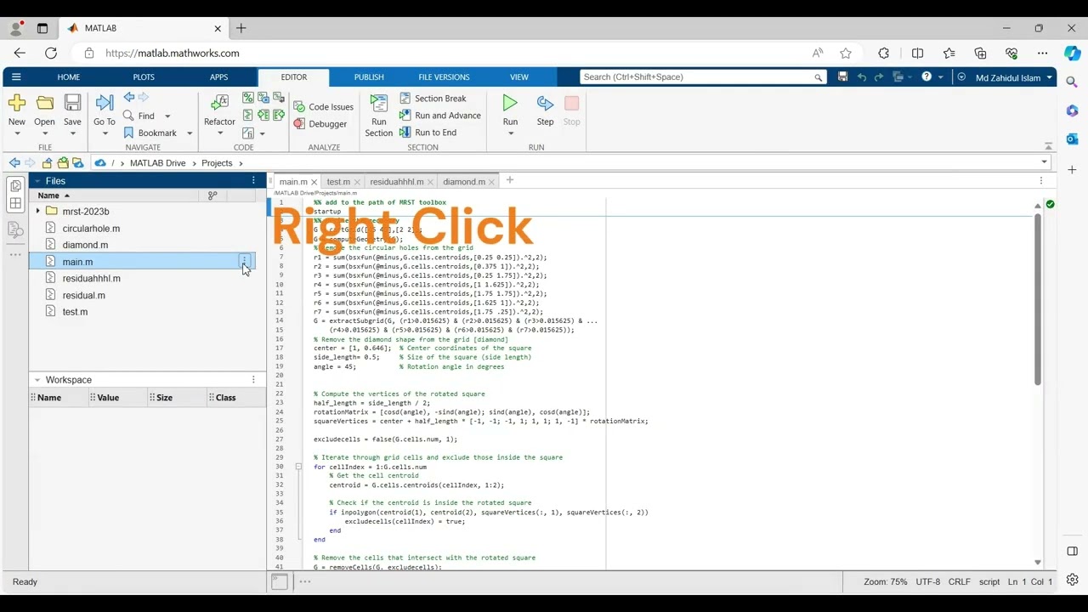Open the Find dropdown arrow
Image resolution: width=1088 pixels, height=612 pixels.
click(167, 116)
